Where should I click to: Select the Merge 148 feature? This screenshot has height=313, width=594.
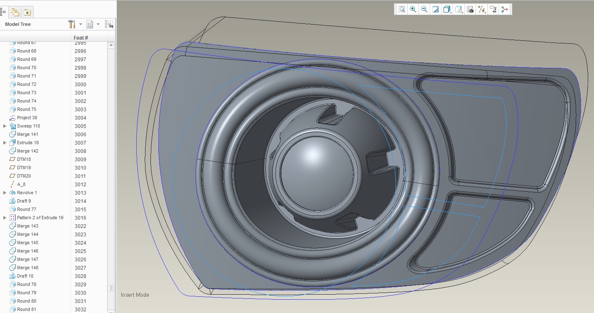(28, 268)
